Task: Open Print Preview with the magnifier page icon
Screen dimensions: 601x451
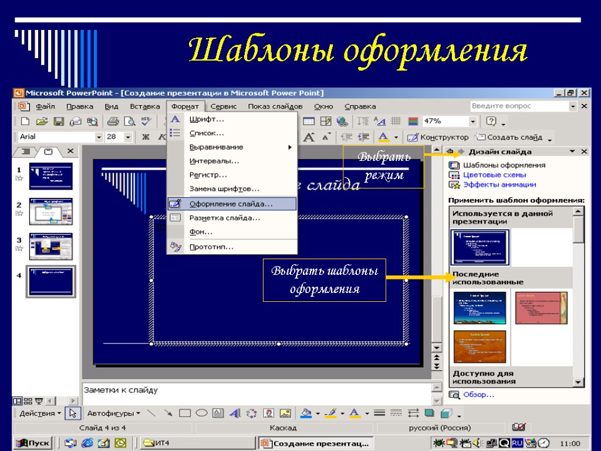Action: point(130,122)
